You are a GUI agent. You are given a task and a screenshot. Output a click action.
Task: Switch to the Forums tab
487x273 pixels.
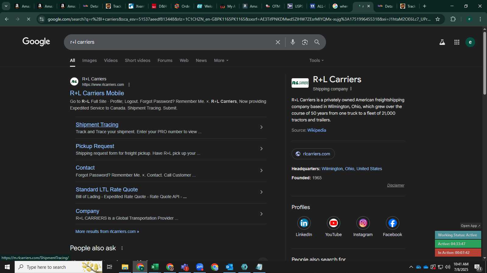coord(165,60)
